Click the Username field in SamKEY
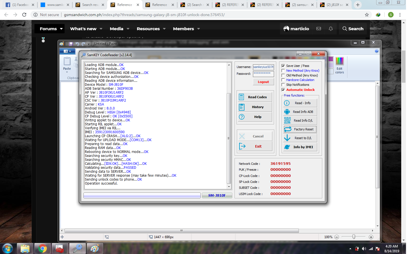The image size is (408, 254). 263,67
